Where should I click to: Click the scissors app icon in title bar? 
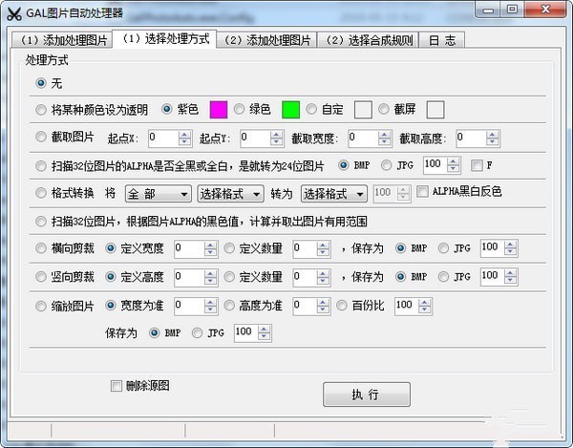(x=14, y=14)
